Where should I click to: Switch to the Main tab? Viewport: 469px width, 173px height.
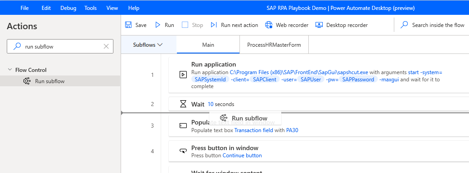(208, 45)
